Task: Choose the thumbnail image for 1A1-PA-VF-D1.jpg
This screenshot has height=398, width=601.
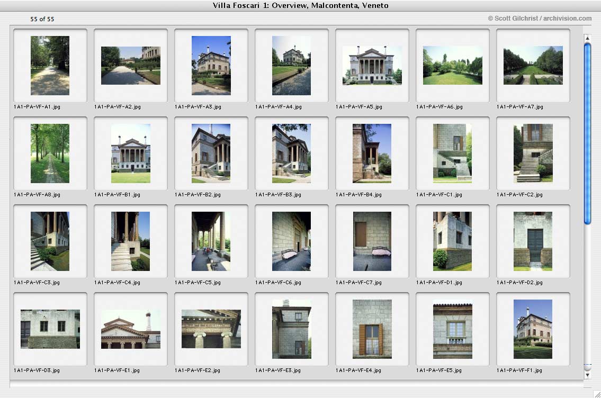Action: 452,241
